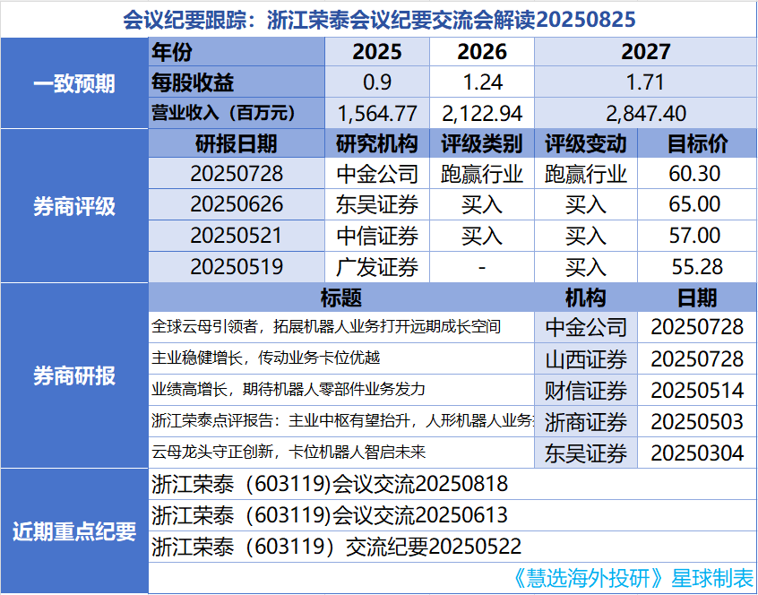
Task: Click the 2027 year column header
Action: click(645, 52)
